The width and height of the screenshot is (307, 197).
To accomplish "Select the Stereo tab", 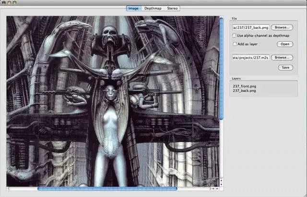I will (172, 9).
